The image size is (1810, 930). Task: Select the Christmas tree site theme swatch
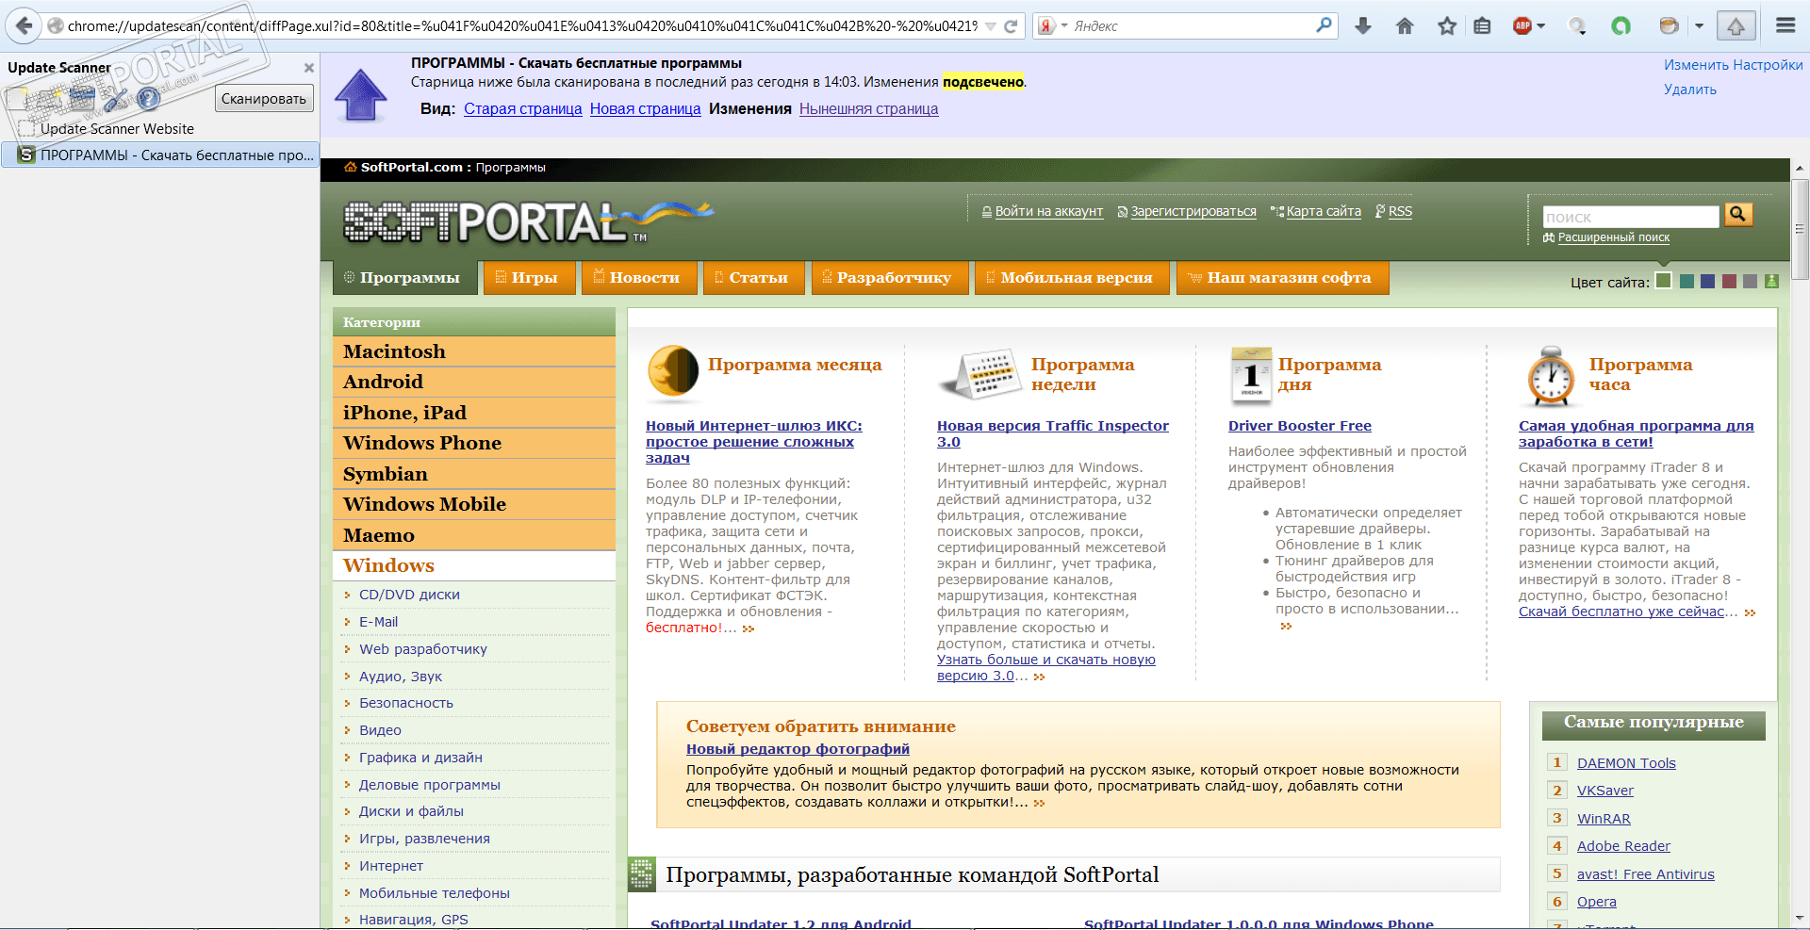click(1771, 281)
